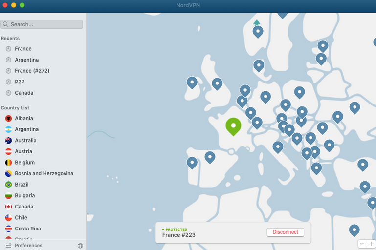Click the France #223 connection status text
This screenshot has height=250, width=376.
(179, 235)
